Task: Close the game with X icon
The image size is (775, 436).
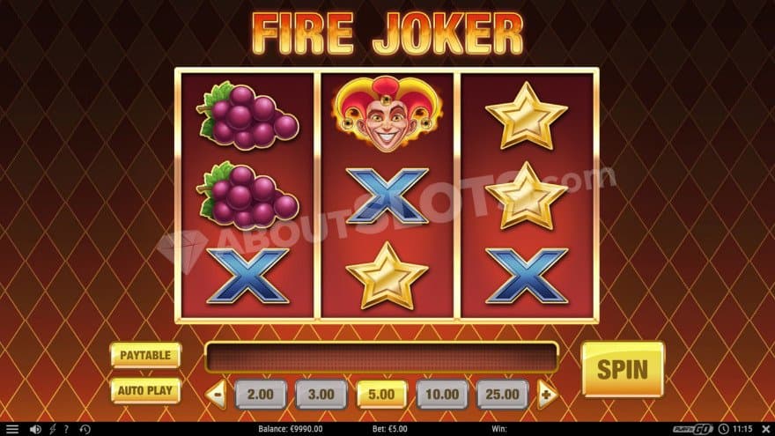Action: pos(765,429)
